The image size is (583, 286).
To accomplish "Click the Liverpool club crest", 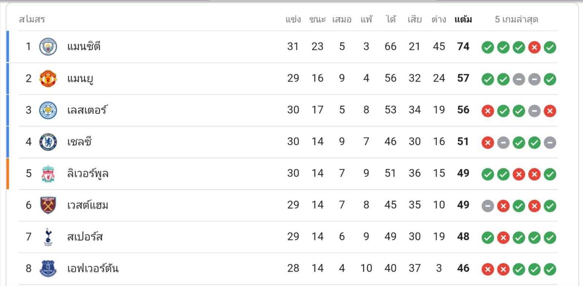I will pyautogui.click(x=48, y=173).
